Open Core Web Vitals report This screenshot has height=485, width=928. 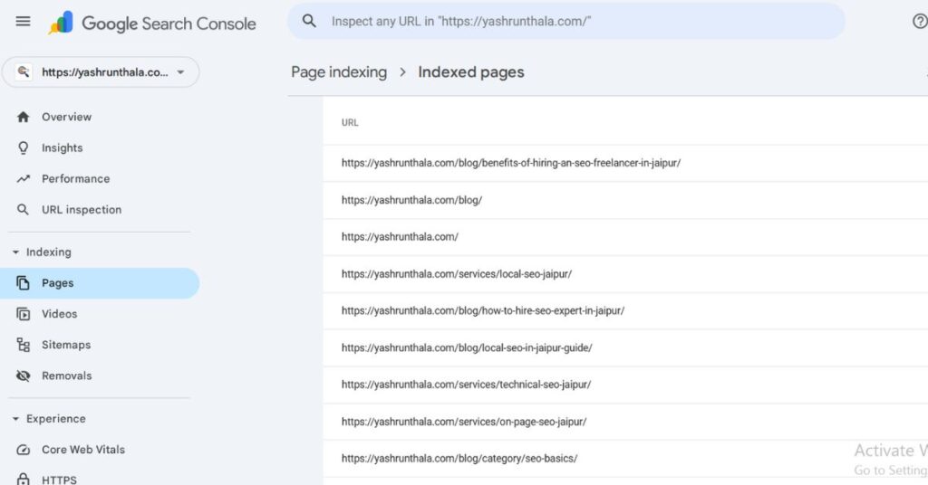[101, 450]
